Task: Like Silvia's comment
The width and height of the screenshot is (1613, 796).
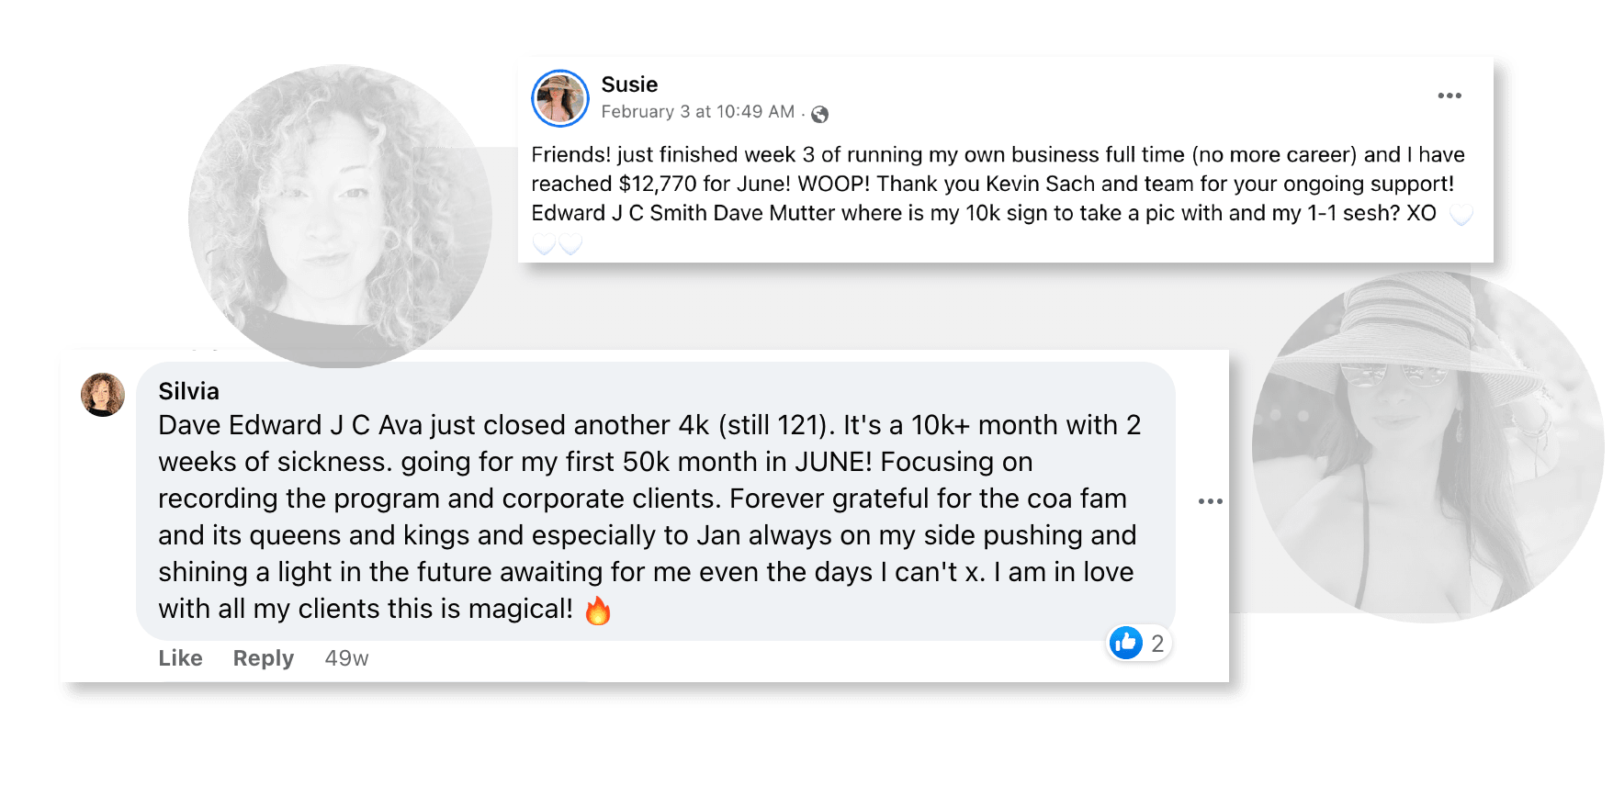Action: click(180, 658)
